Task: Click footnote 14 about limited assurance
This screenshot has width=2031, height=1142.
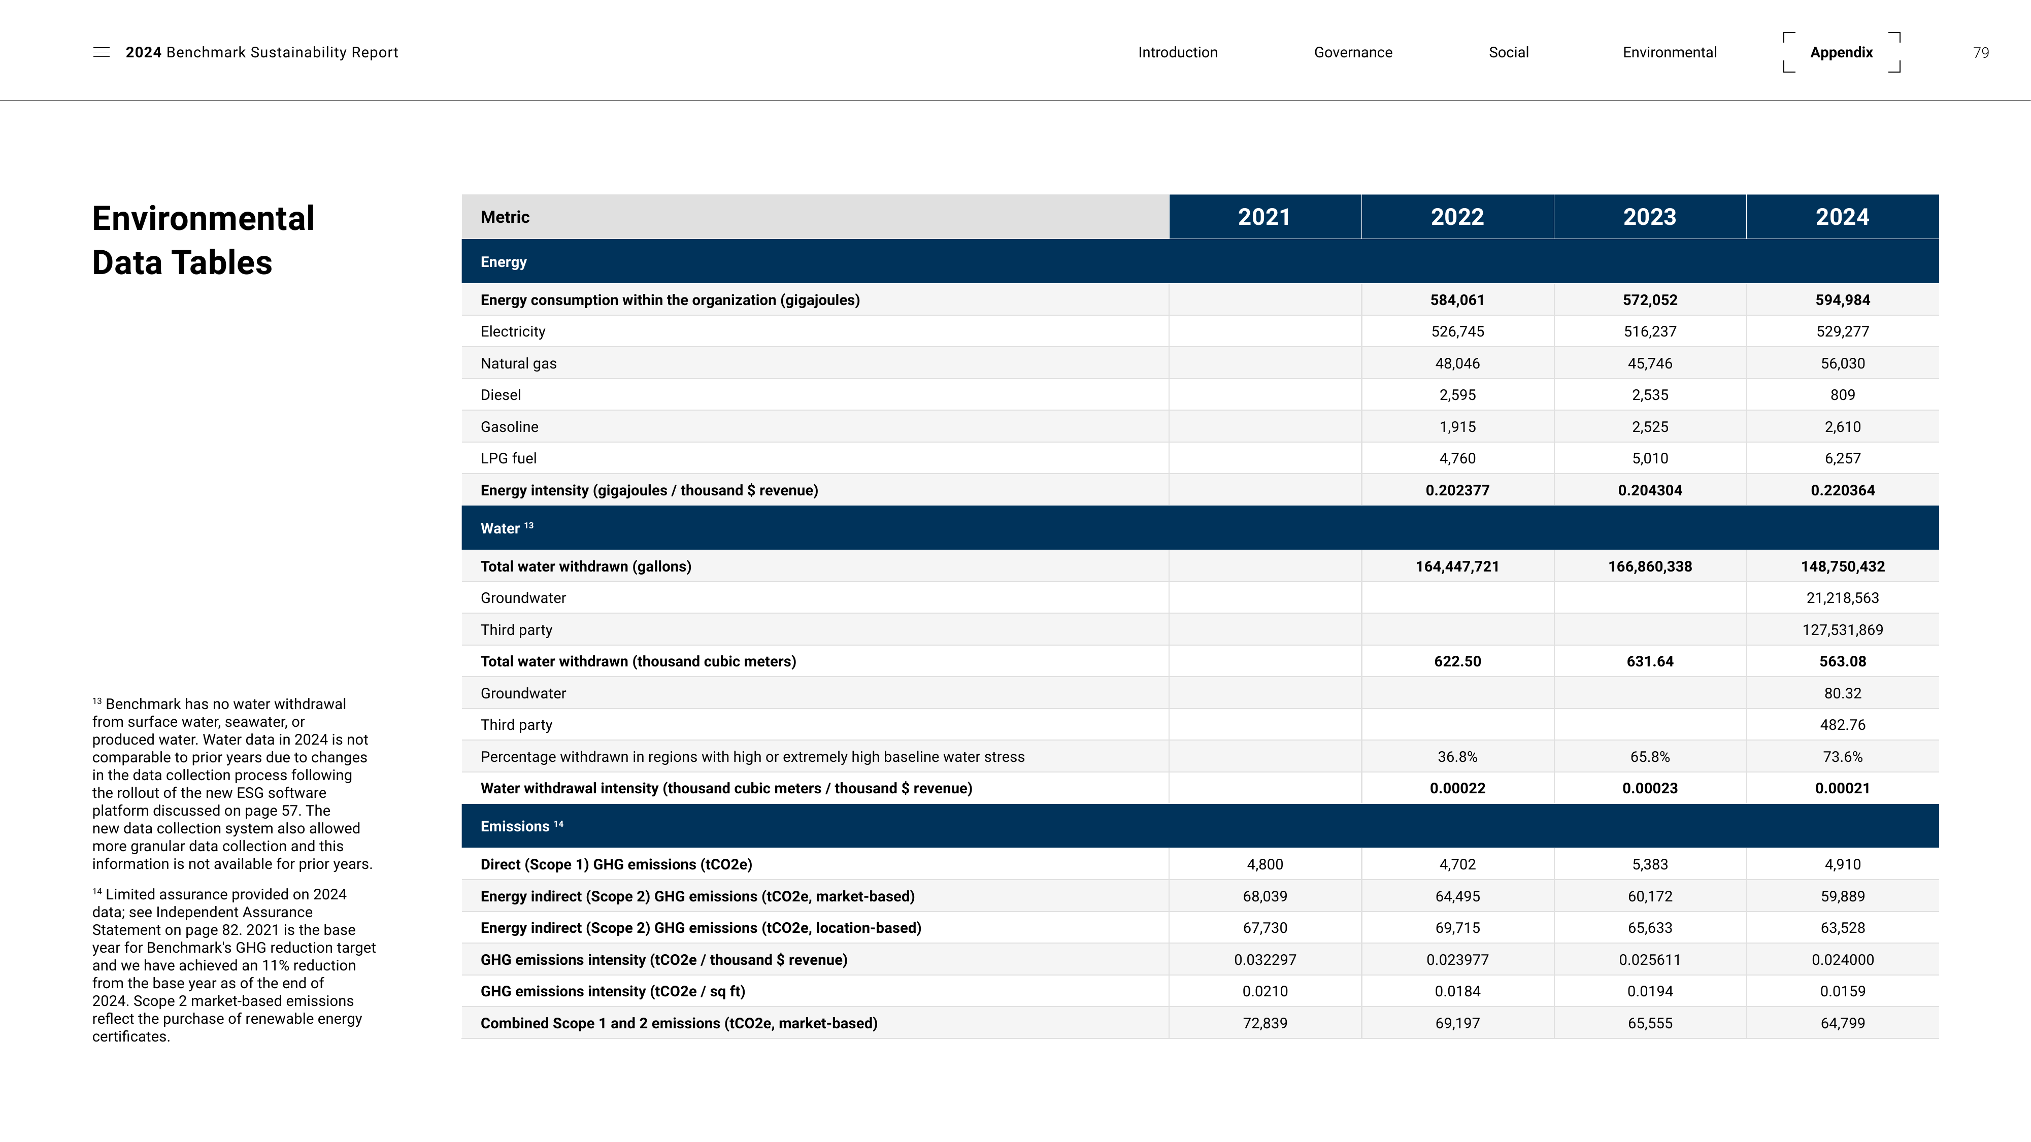Action: pos(234,965)
